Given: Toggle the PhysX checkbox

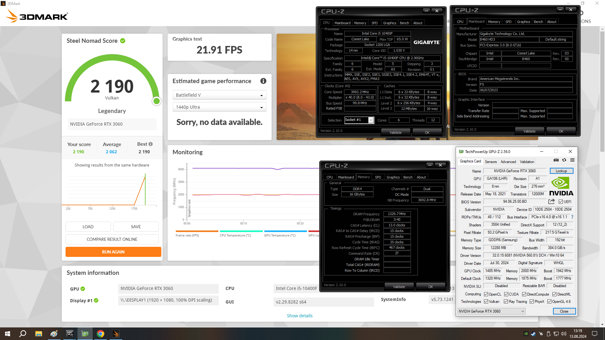Looking at the screenshot, I should pos(532,302).
